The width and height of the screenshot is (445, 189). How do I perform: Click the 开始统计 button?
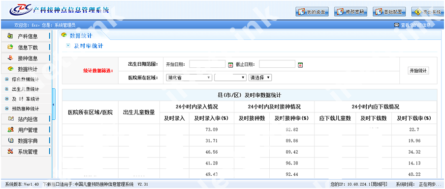tap(418, 71)
